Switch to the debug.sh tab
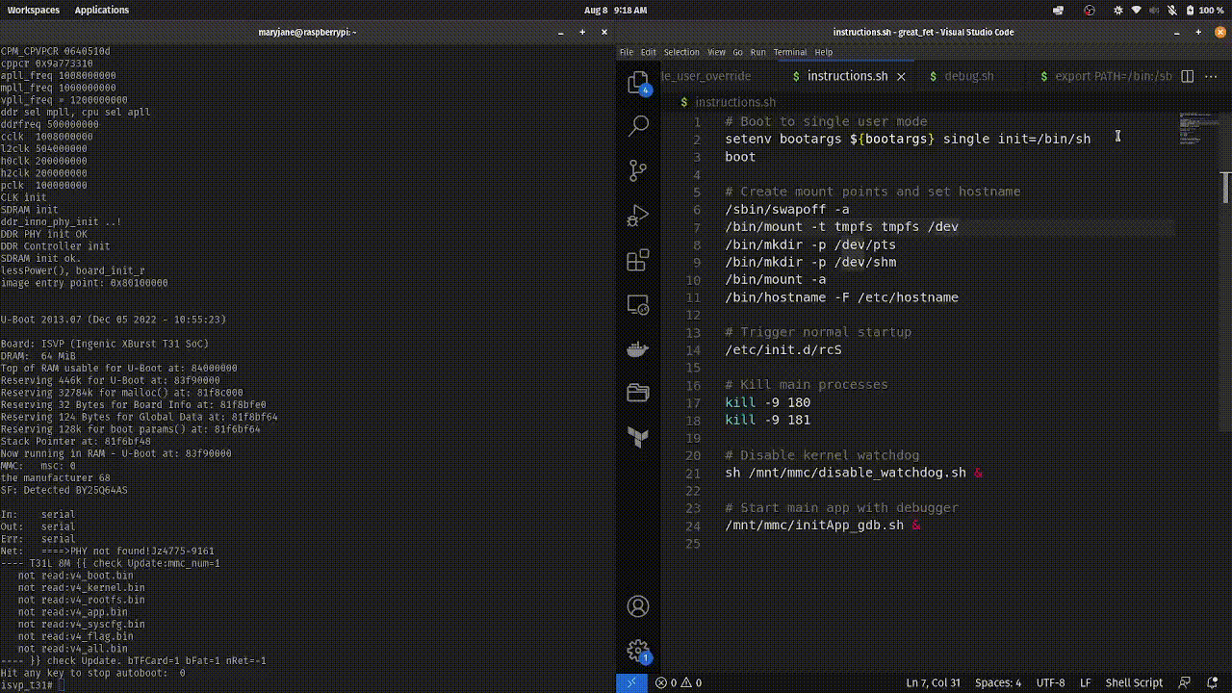The image size is (1232, 693). click(968, 76)
